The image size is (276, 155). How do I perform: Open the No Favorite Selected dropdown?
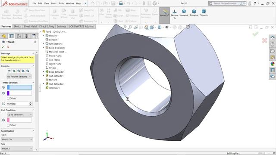click(x=19, y=77)
